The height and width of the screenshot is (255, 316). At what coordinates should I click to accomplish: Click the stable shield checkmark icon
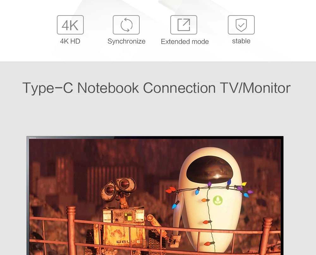241,25
